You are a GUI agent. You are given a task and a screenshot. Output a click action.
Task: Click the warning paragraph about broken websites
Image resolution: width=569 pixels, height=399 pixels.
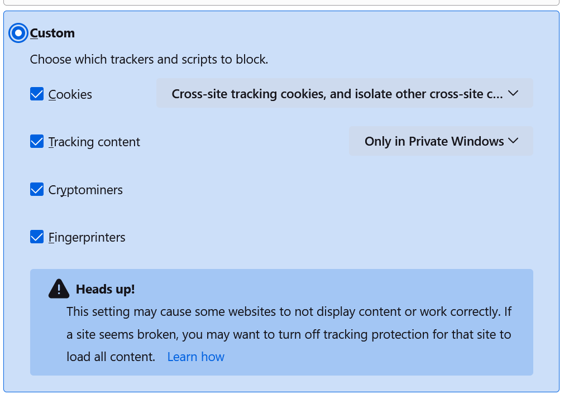coord(289,334)
